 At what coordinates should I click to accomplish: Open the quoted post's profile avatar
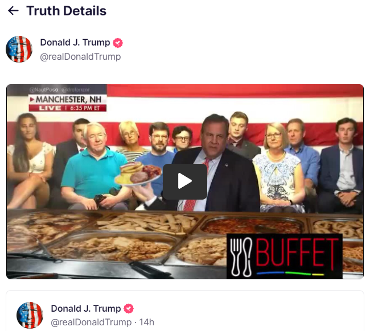click(30, 315)
